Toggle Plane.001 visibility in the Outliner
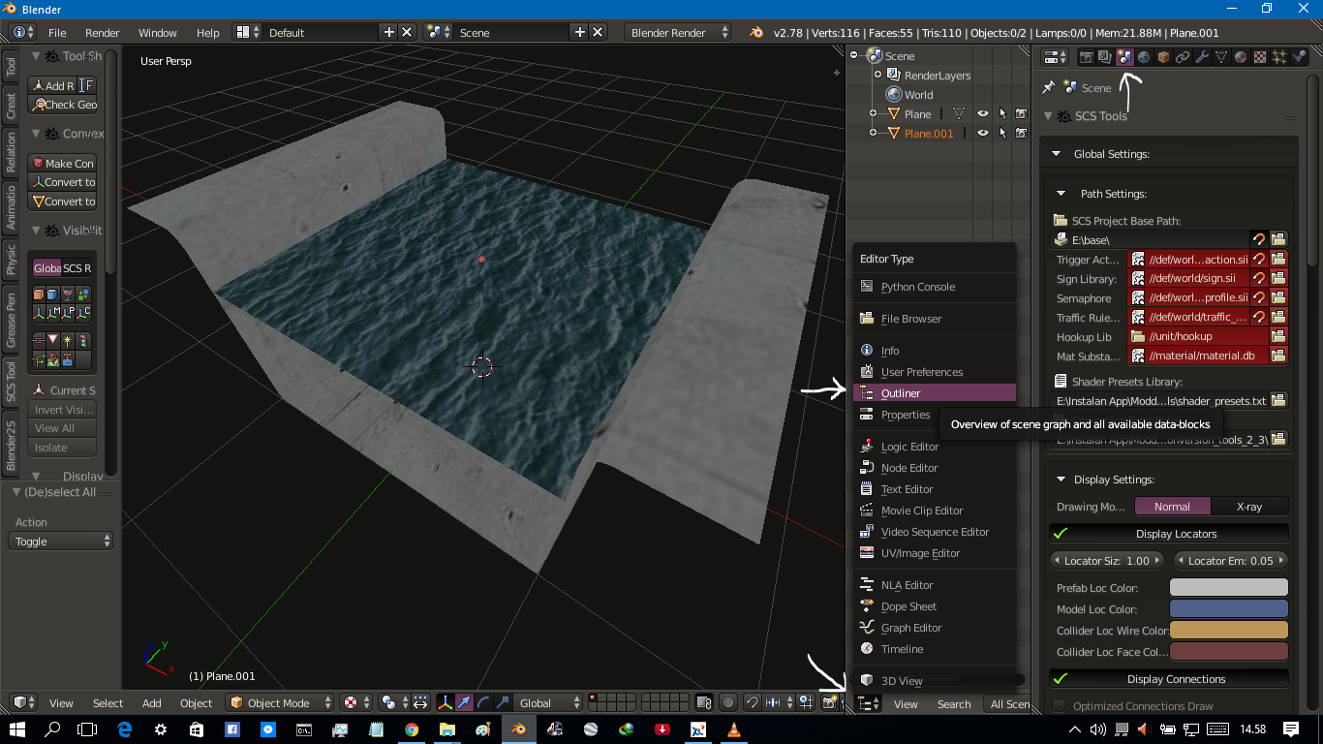The height and width of the screenshot is (744, 1323). tap(982, 133)
